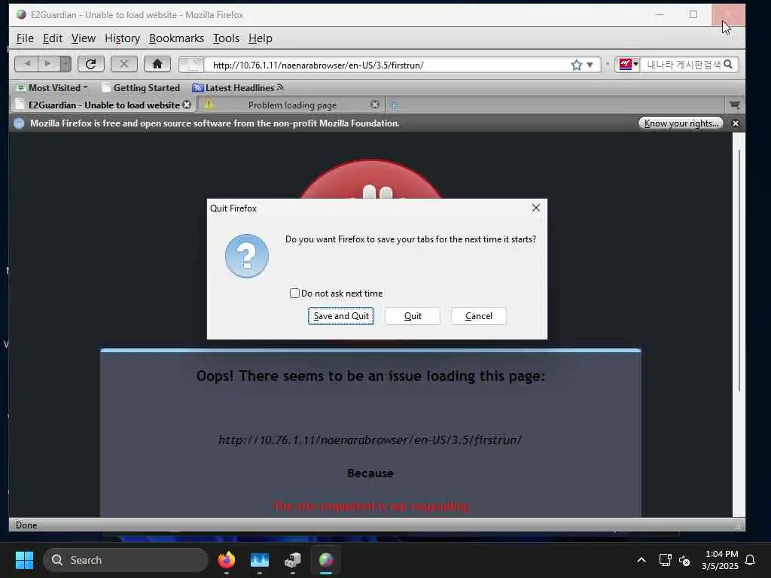
Task: Minimize the Firefox browser window
Action: (x=660, y=15)
